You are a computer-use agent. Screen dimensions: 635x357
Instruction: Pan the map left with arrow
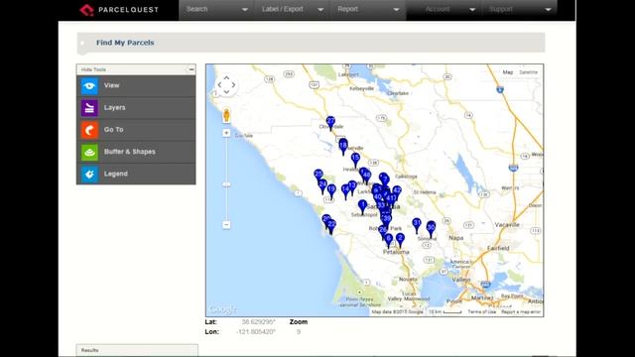pos(219,85)
